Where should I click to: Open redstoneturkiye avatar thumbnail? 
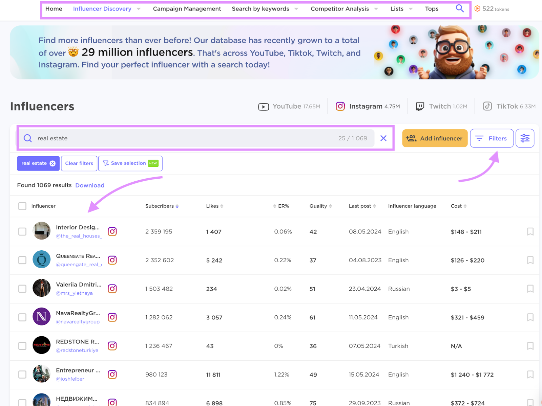41,345
